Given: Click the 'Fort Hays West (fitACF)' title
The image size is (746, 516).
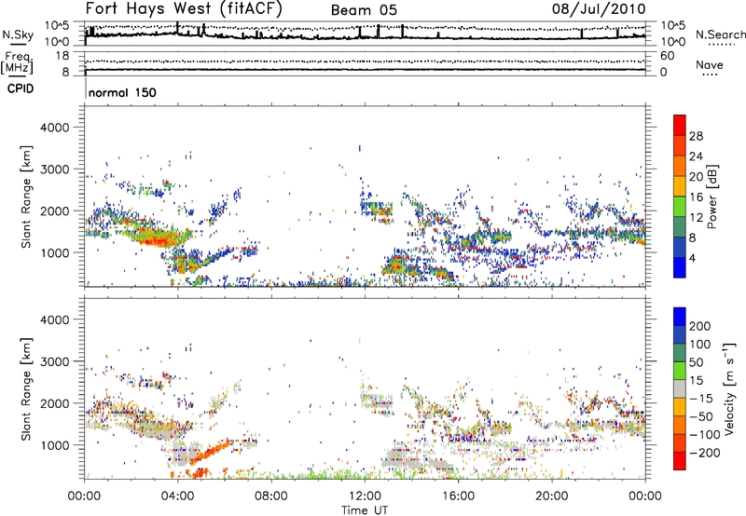Looking at the screenshot, I should 184,8.
